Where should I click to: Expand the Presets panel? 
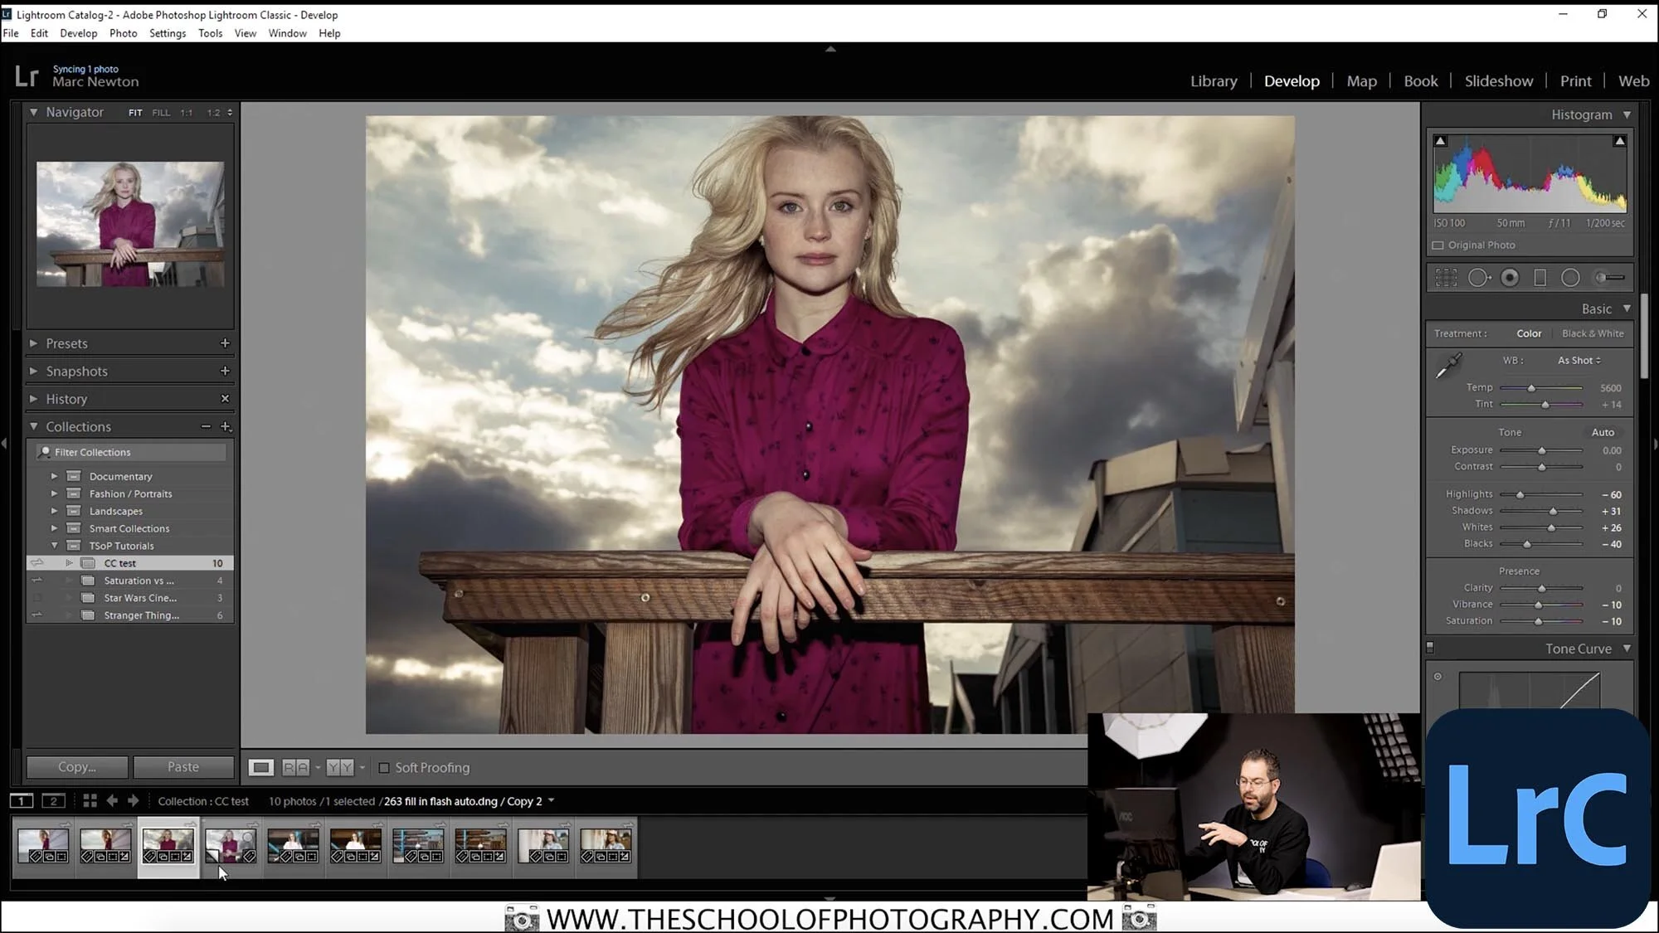pyautogui.click(x=33, y=343)
